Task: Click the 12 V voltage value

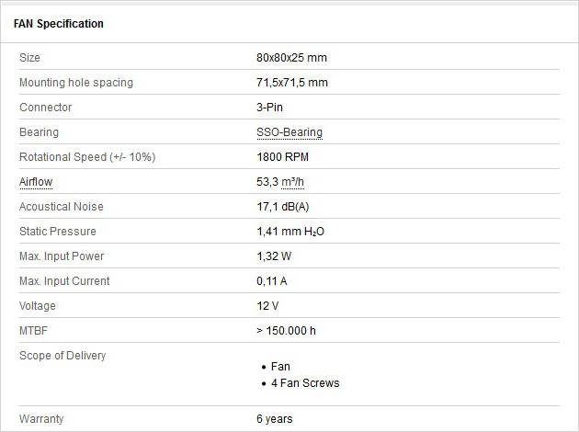Action: pos(267,306)
